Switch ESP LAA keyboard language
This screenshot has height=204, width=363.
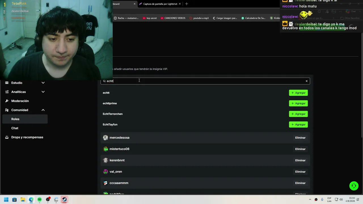[329, 199]
